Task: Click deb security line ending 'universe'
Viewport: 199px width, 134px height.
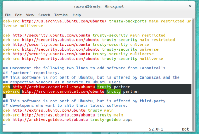Action: (76, 45)
